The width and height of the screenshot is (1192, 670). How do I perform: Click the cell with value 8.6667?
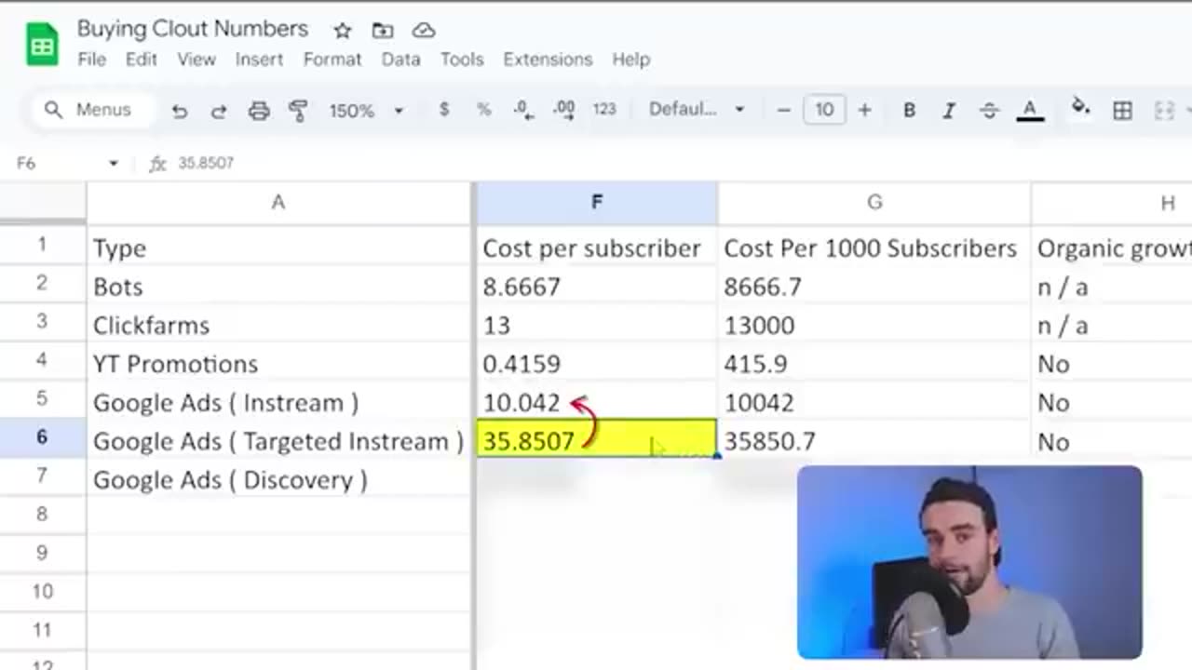click(x=597, y=287)
